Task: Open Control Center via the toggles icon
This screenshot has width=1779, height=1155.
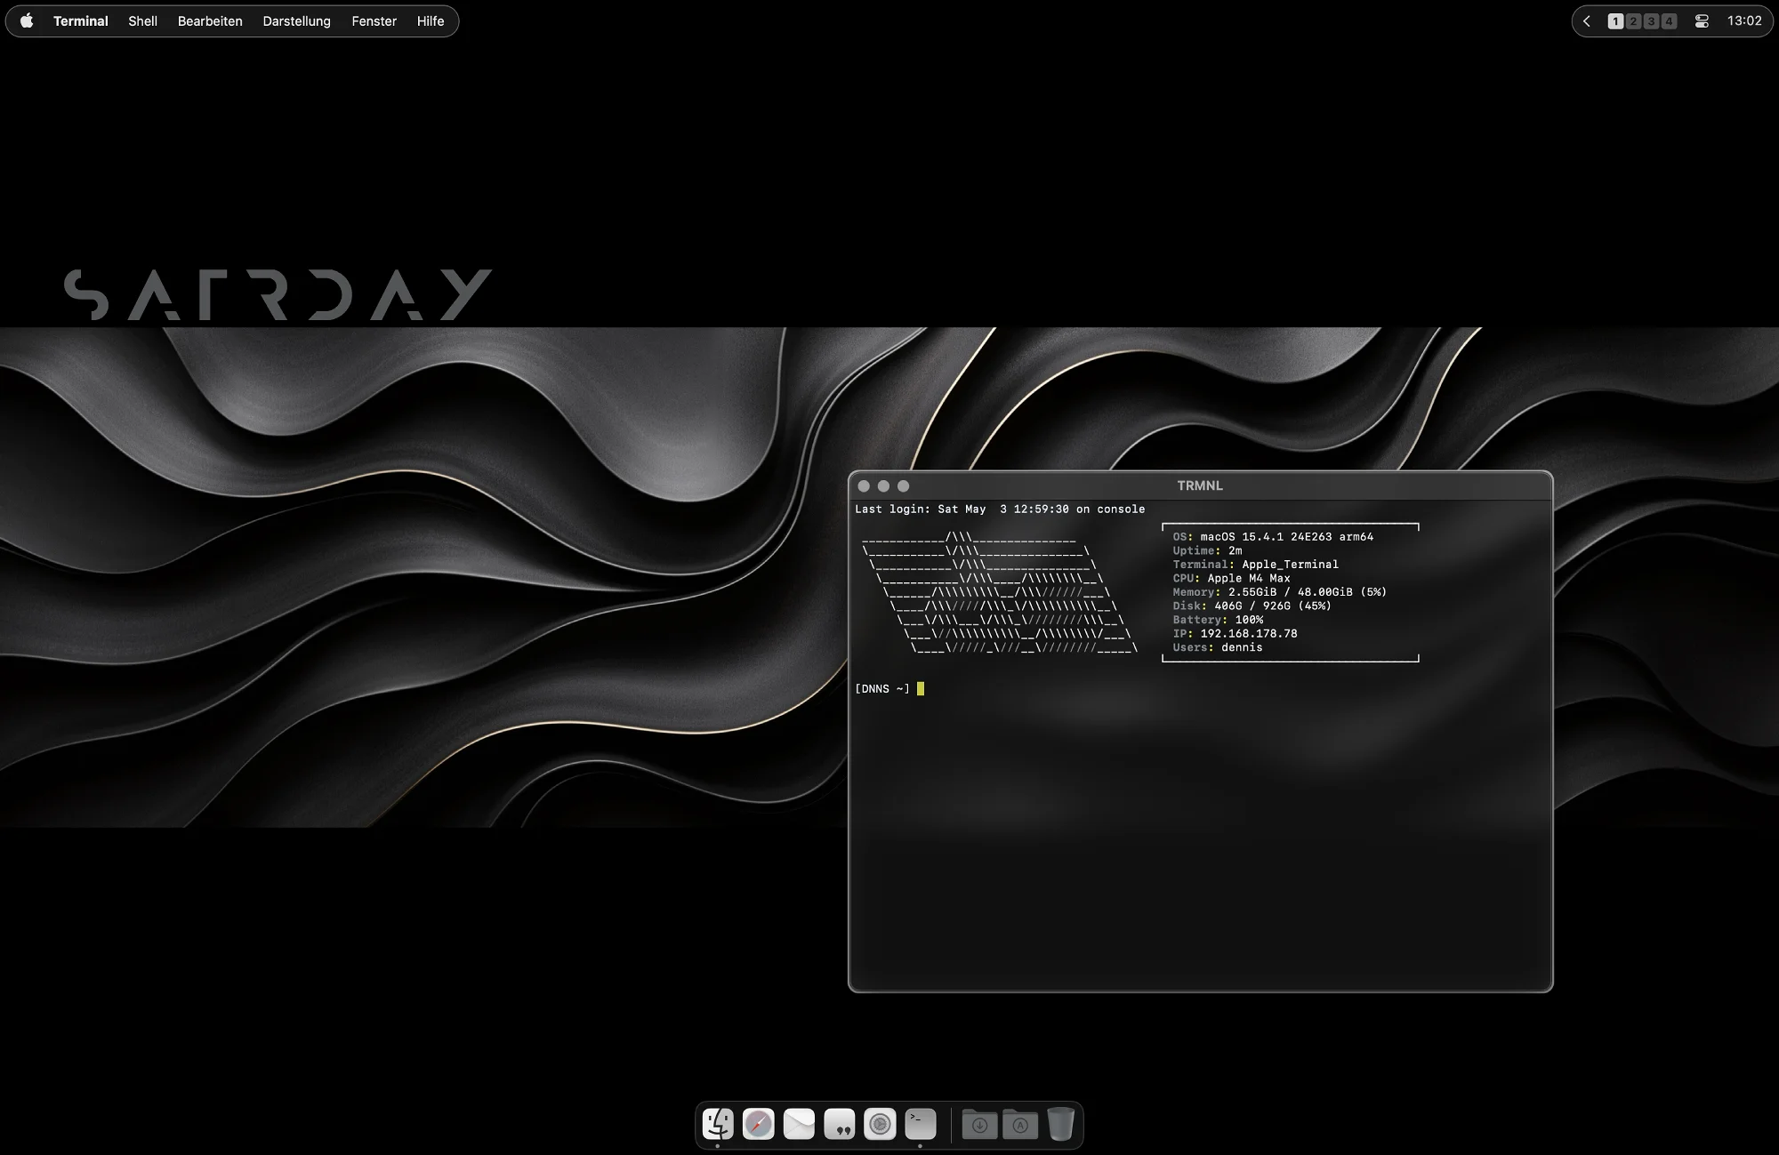Action: (1701, 20)
